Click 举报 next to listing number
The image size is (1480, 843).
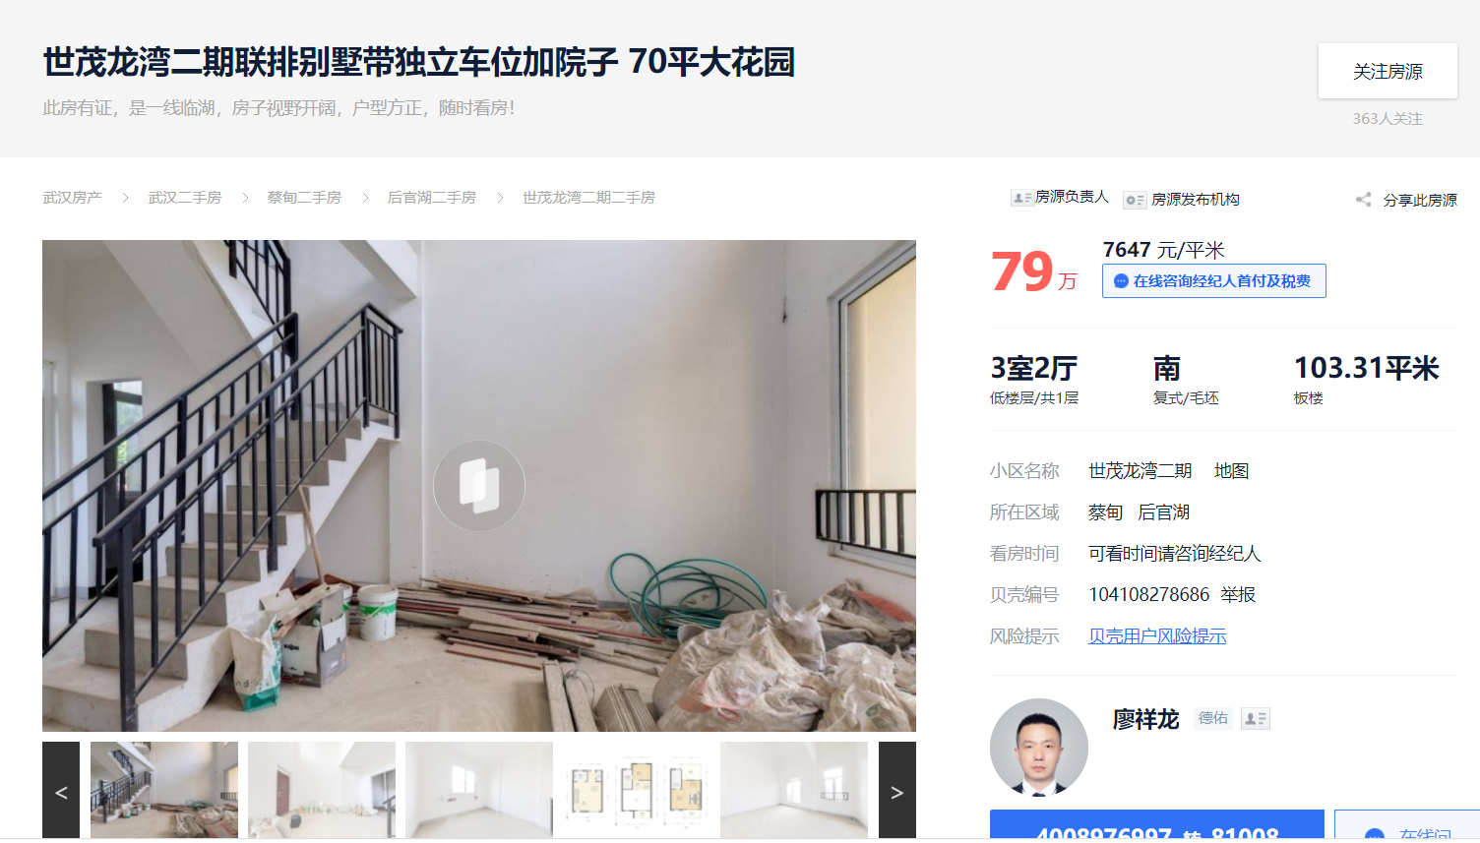[x=1238, y=595]
